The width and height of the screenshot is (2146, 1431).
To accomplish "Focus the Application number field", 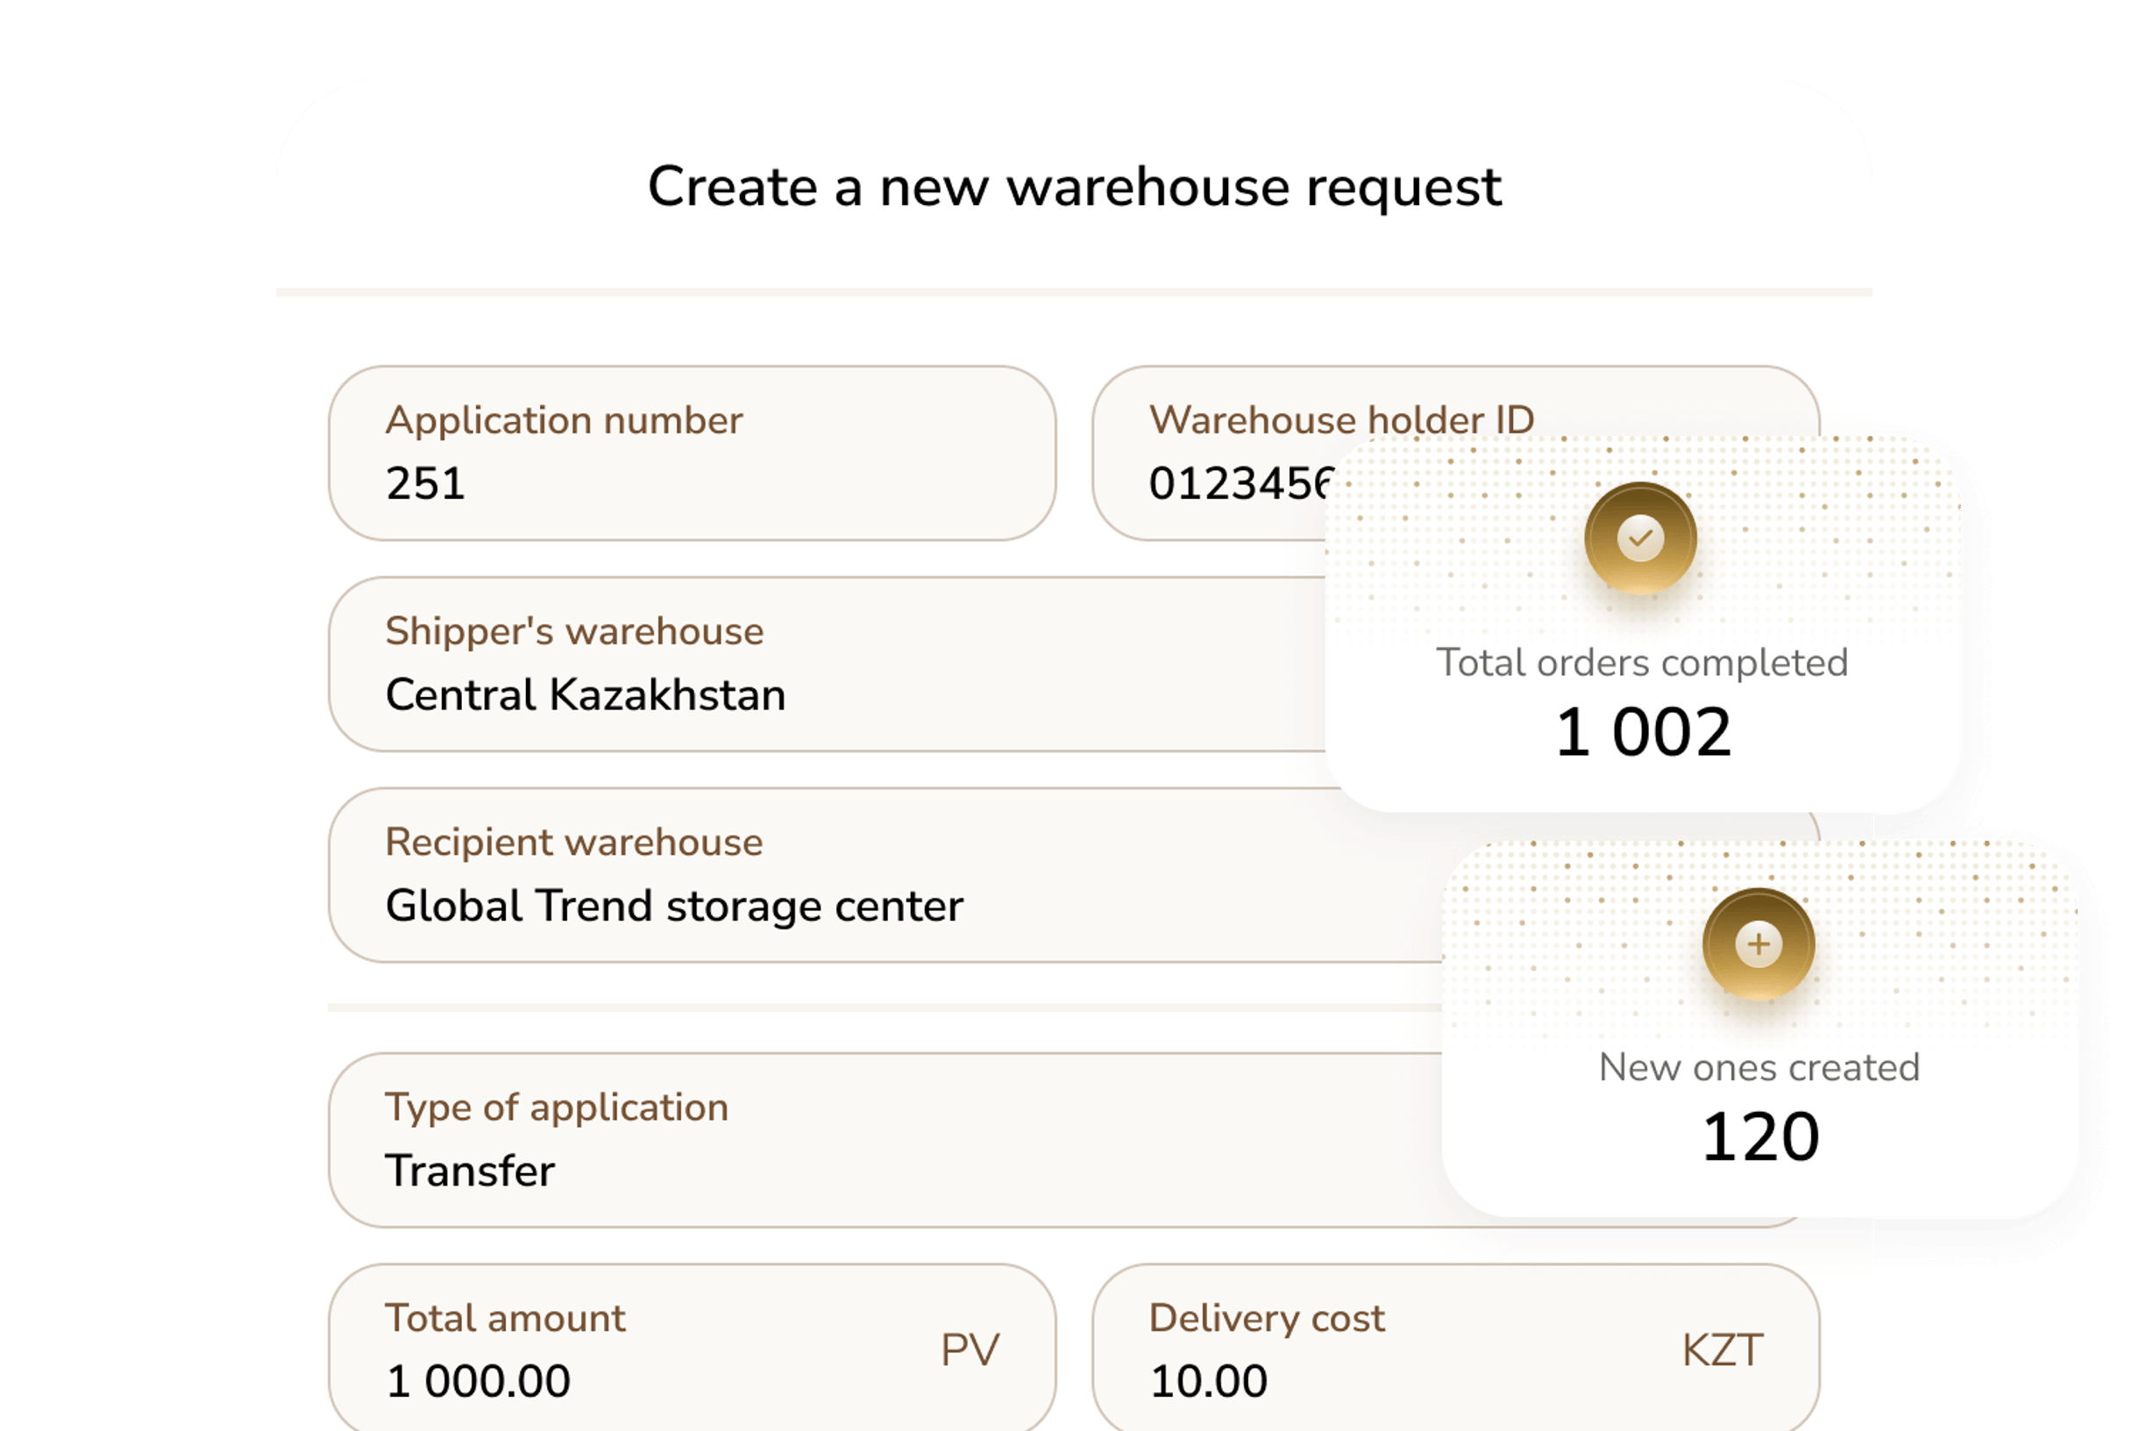I will pos(692,453).
